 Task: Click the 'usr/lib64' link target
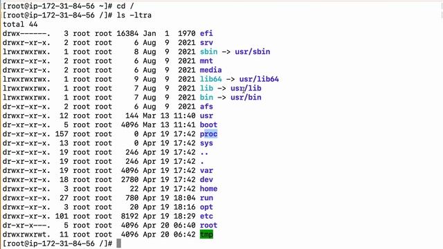pyautogui.click(x=259, y=79)
